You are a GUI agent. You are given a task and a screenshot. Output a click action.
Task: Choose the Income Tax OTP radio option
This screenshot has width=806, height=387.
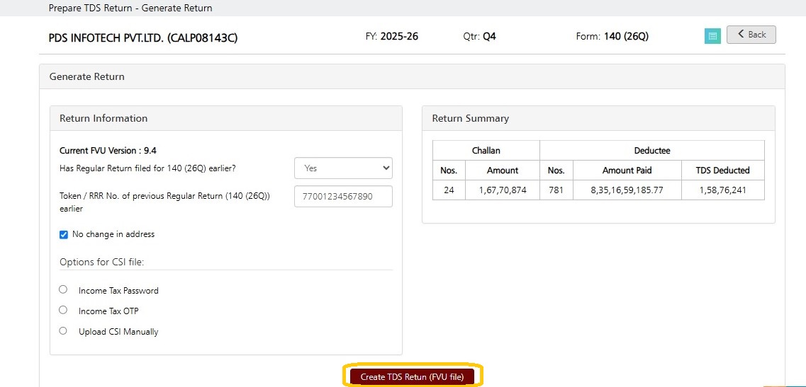point(62,310)
